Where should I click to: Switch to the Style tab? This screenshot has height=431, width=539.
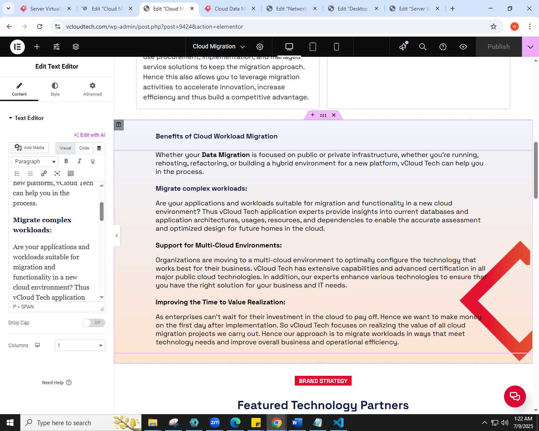[55, 89]
